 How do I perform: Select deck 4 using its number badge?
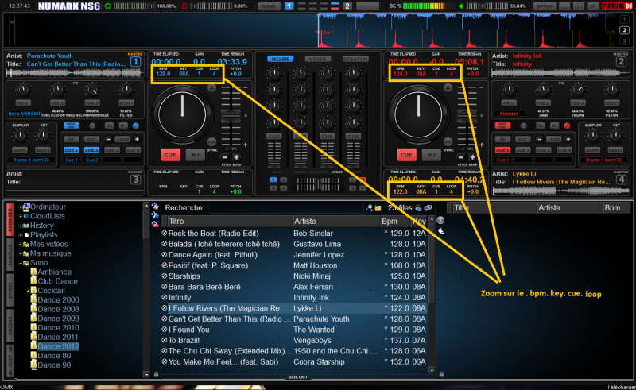pyautogui.click(x=621, y=180)
